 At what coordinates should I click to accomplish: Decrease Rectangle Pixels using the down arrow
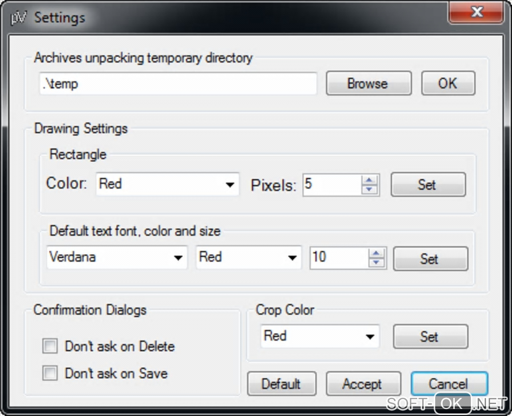(x=369, y=189)
